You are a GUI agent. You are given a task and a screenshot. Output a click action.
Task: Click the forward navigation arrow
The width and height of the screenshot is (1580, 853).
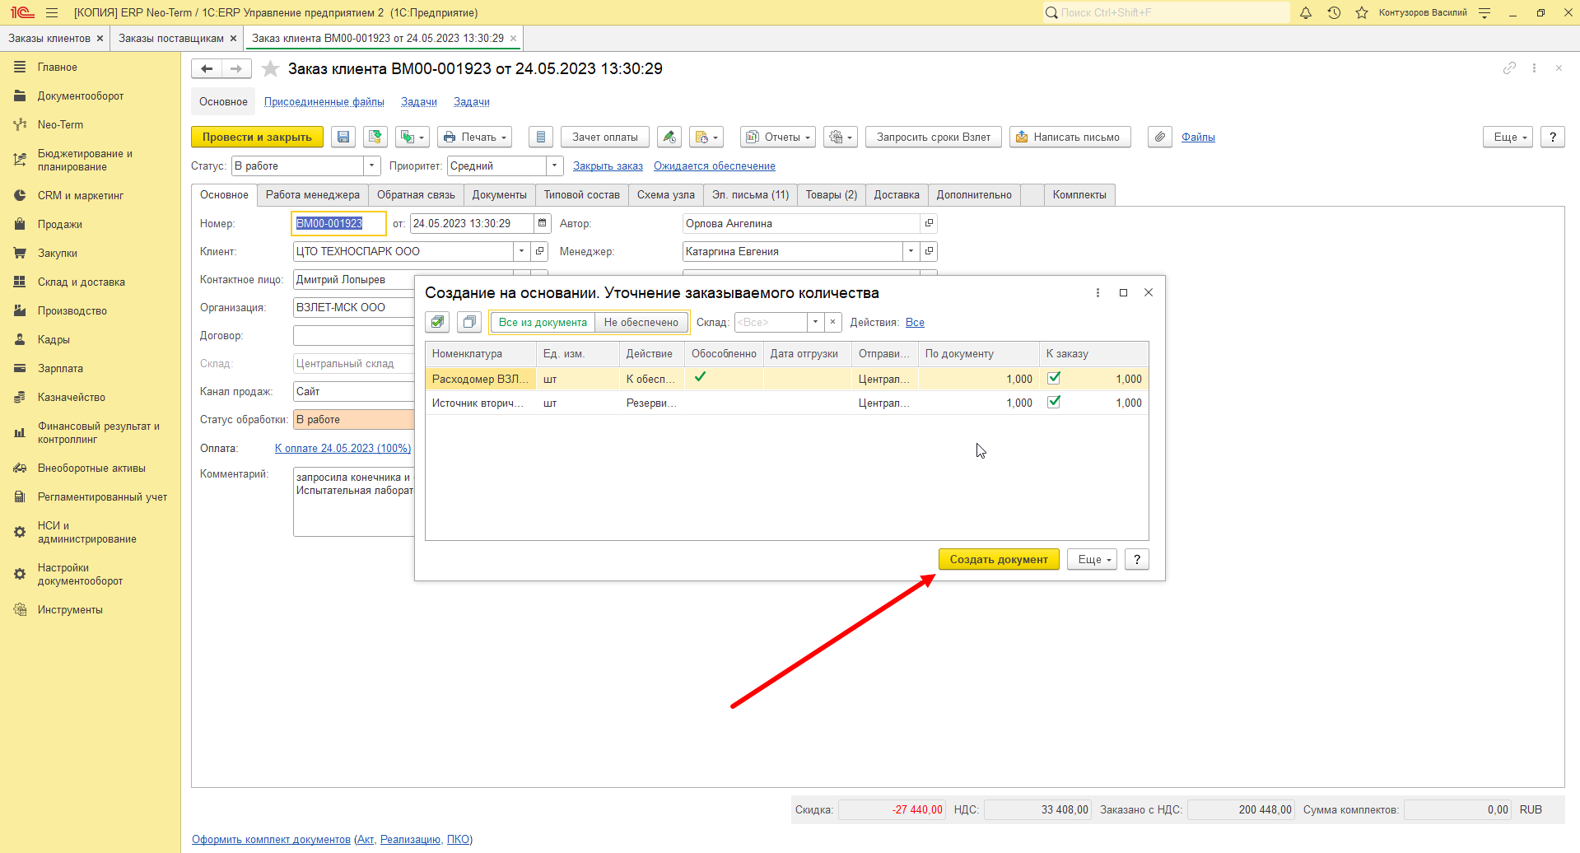[x=236, y=69]
